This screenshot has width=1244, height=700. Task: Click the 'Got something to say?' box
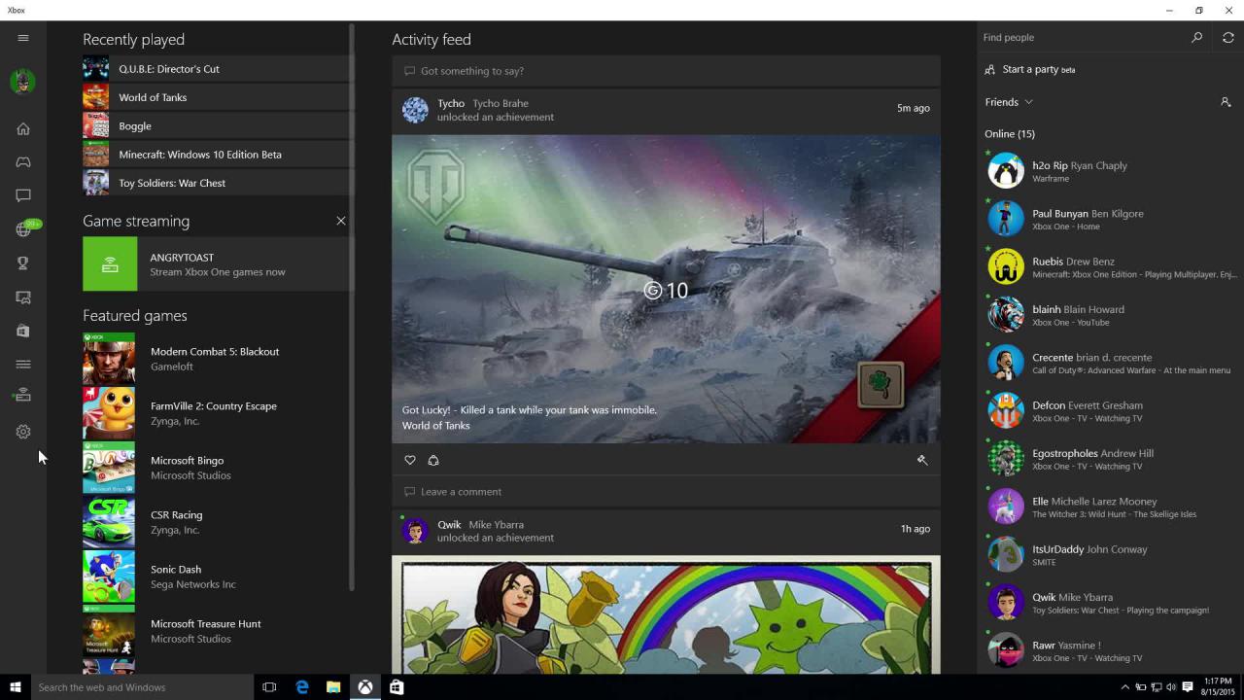(x=666, y=71)
